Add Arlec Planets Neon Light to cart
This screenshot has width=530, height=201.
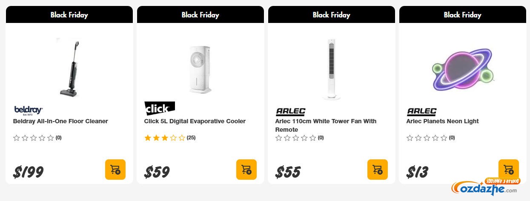[x=508, y=169]
